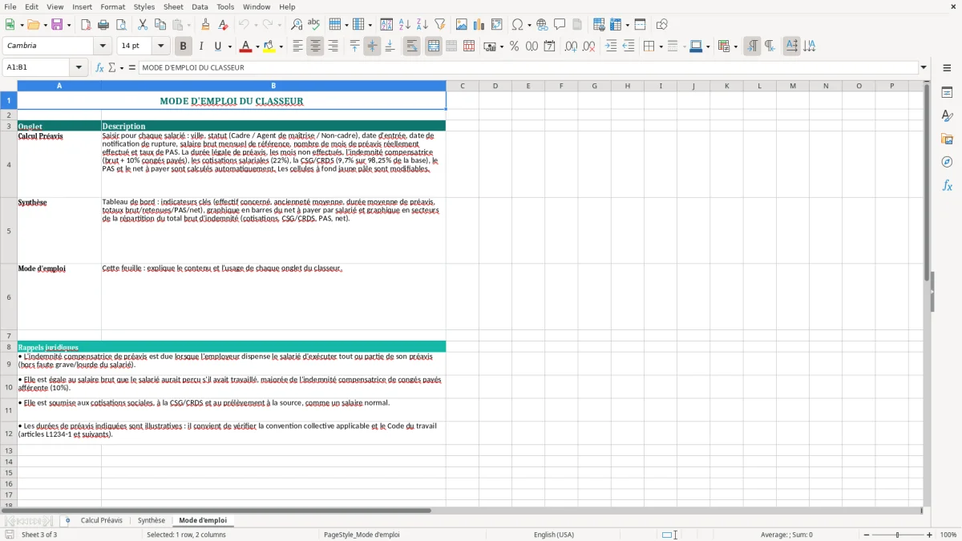Switch to Calcul Préavis sheet tab
Viewport: 962px width, 541px height.
coord(102,520)
